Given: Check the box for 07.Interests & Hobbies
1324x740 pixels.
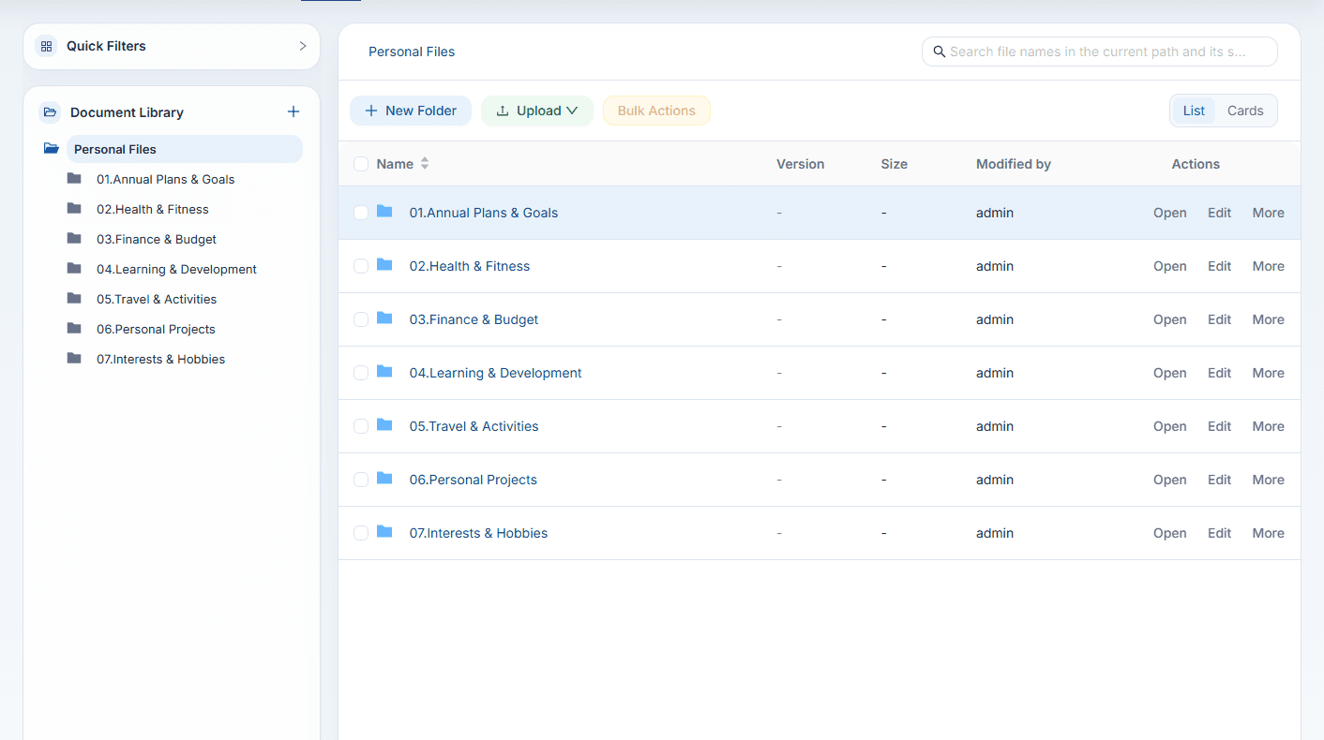Looking at the screenshot, I should coord(361,533).
